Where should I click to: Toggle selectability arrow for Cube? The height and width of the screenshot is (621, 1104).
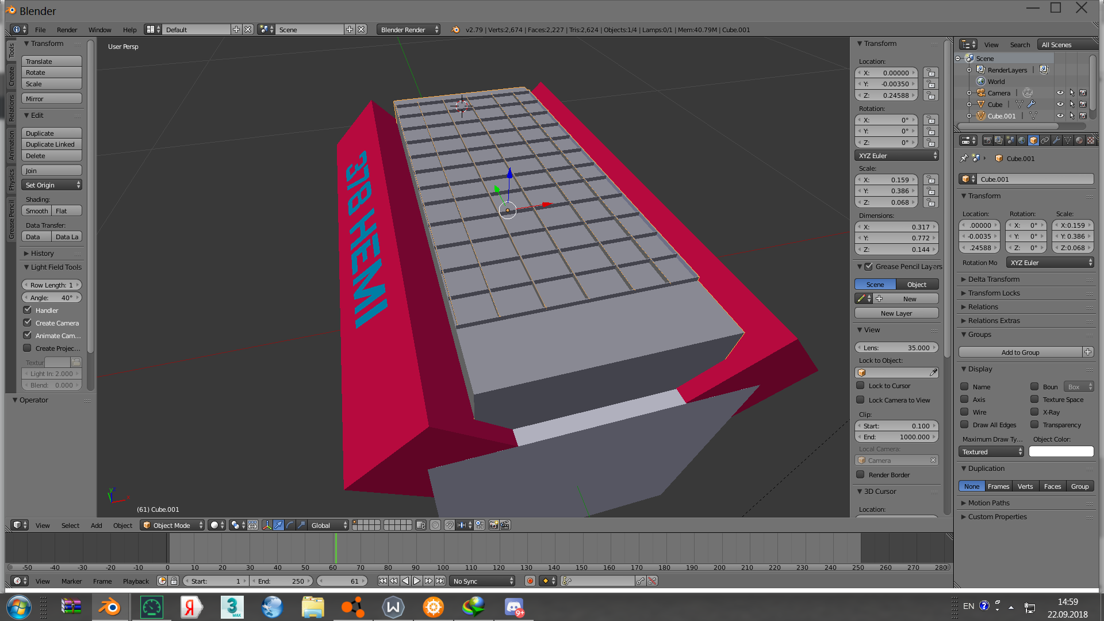[x=1072, y=104]
